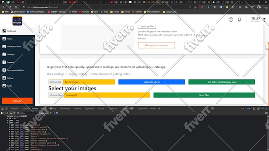The height and width of the screenshot is (151, 269).
Task: Collapse the [200 … 299] array group
Action: click(8, 123)
